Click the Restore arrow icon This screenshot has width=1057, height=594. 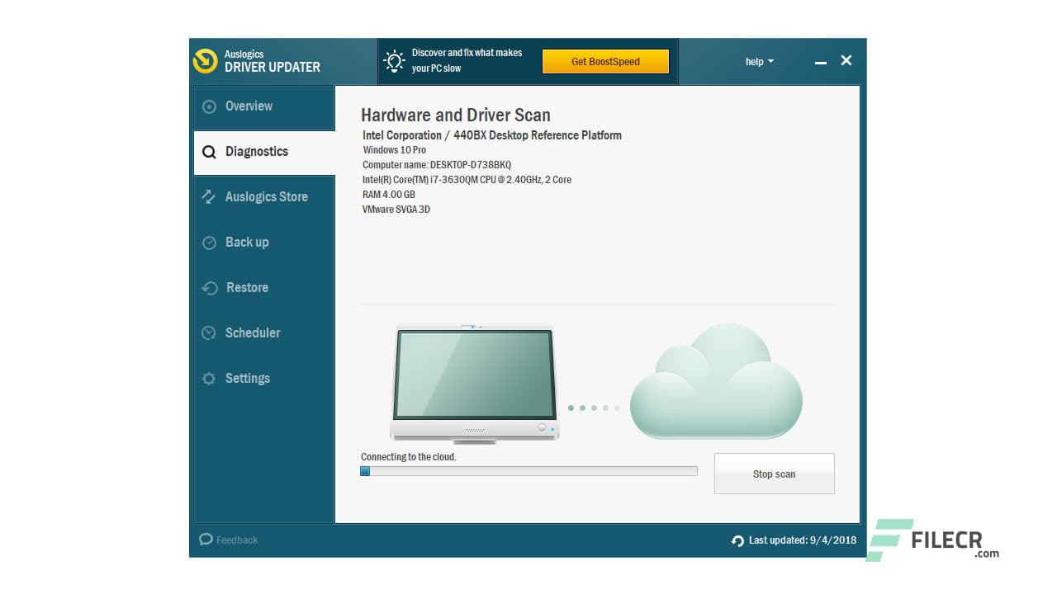(x=208, y=288)
